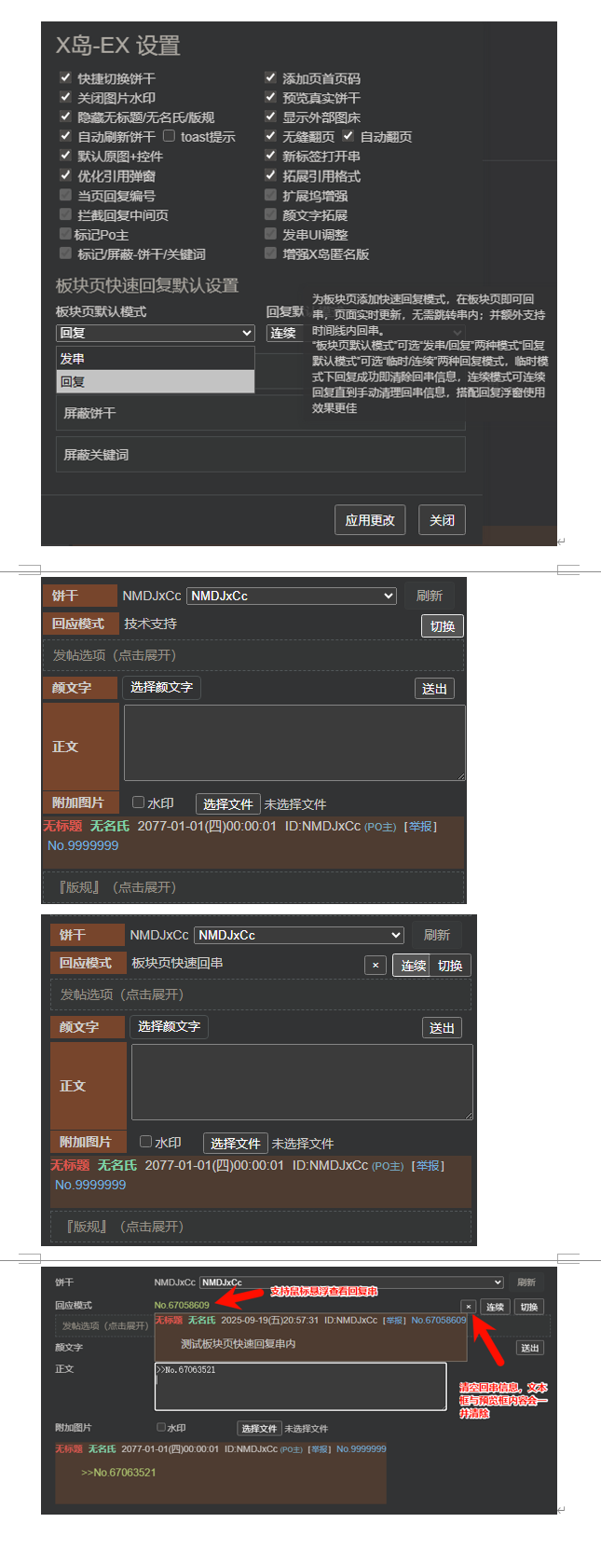Image resolution: width=601 pixels, height=1550 pixels.
Task: Disable the 自动翻页 checkbox
Action: (x=348, y=136)
